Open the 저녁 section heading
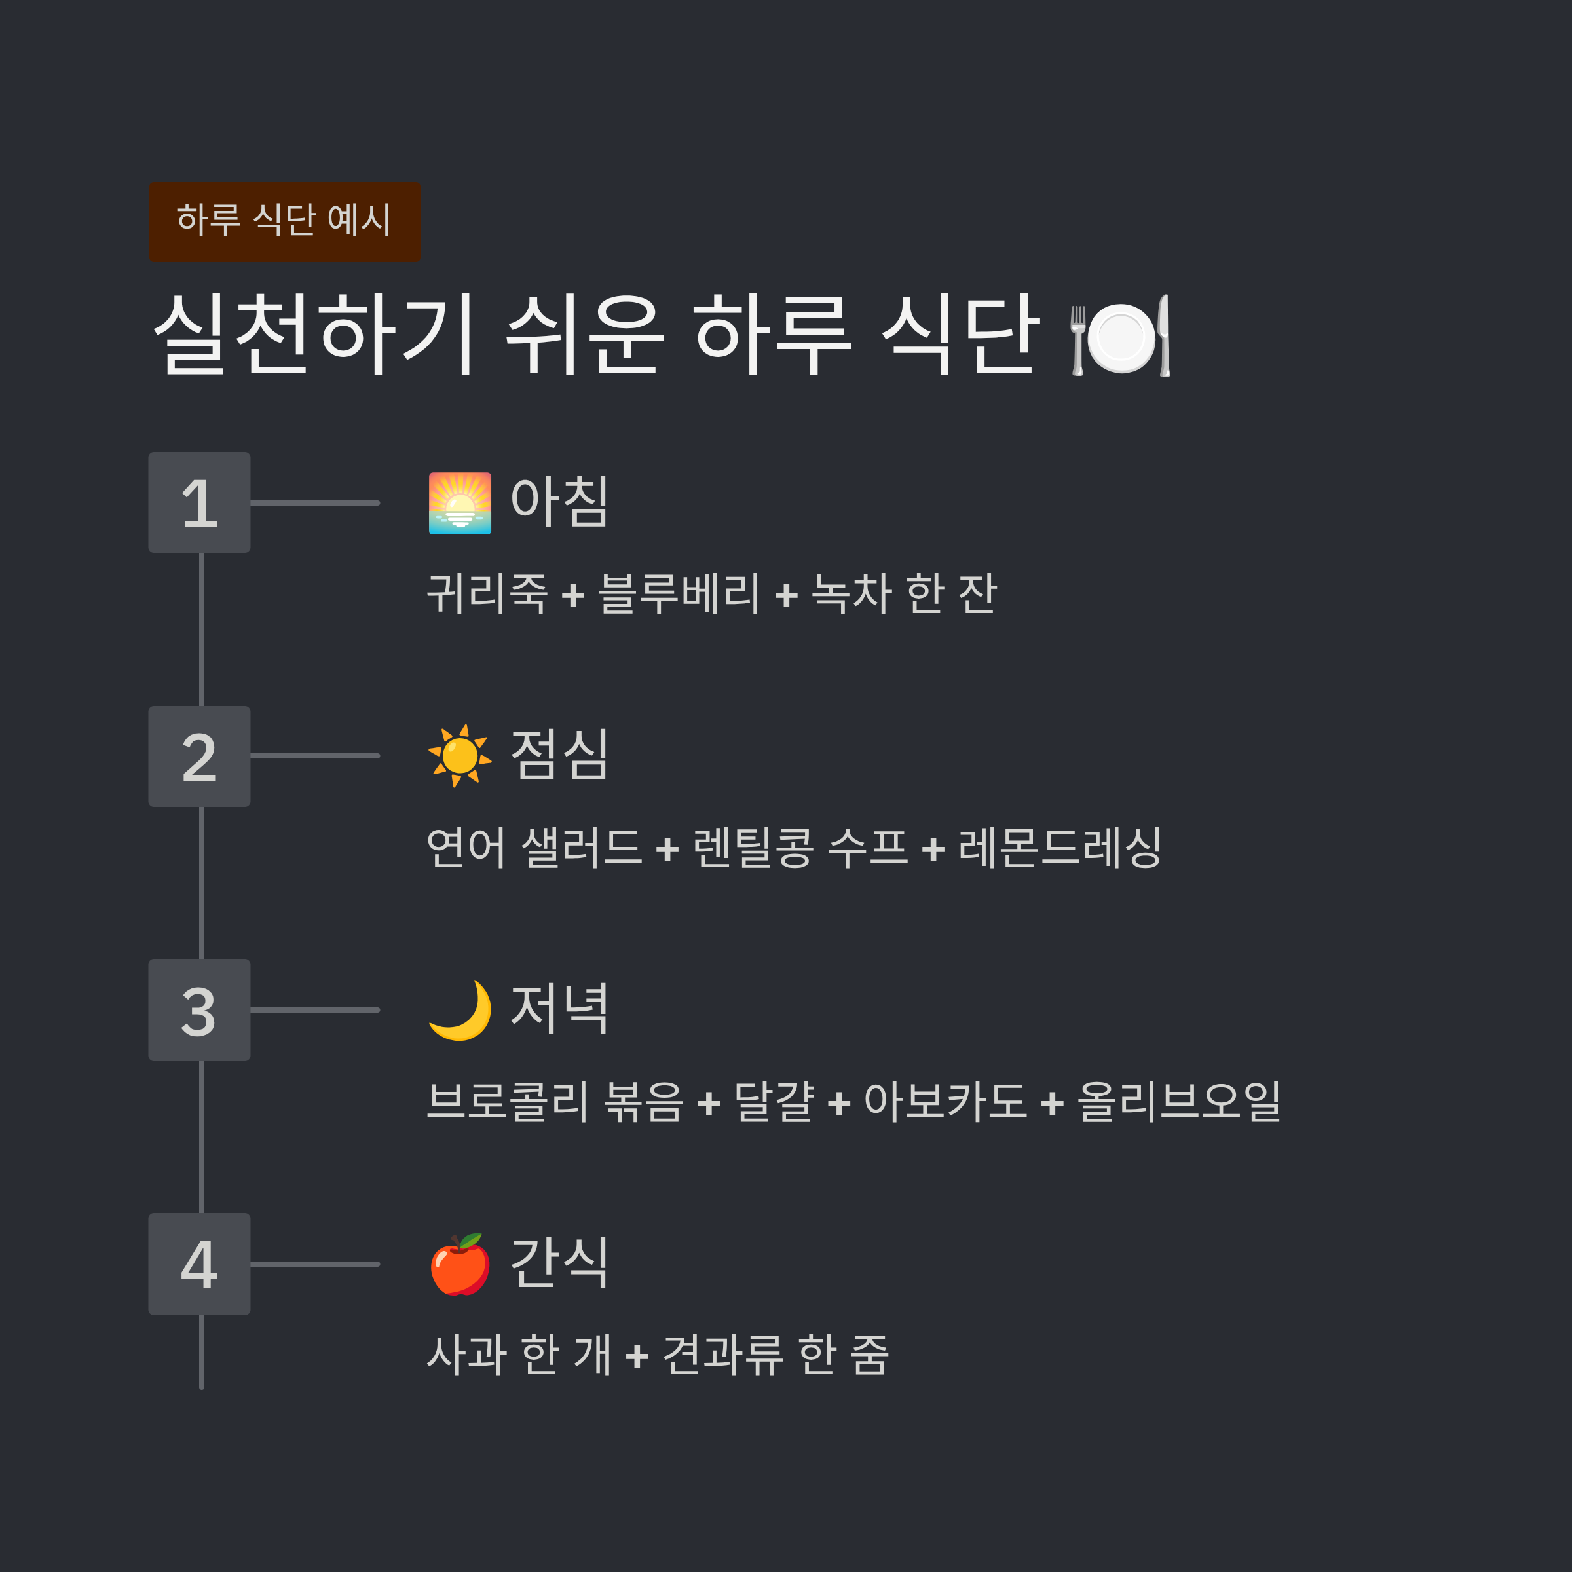The height and width of the screenshot is (1572, 1572). pyautogui.click(x=559, y=1009)
